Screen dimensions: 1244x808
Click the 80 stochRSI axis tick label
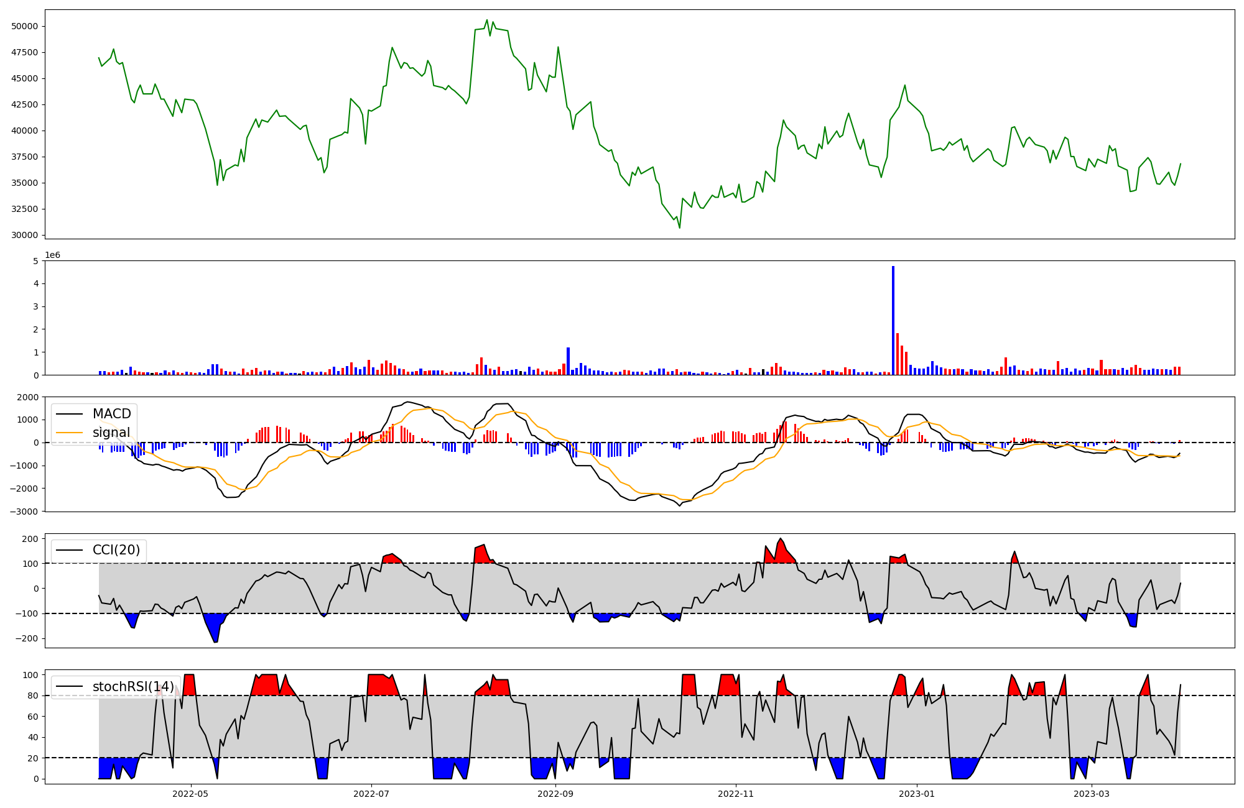point(33,696)
